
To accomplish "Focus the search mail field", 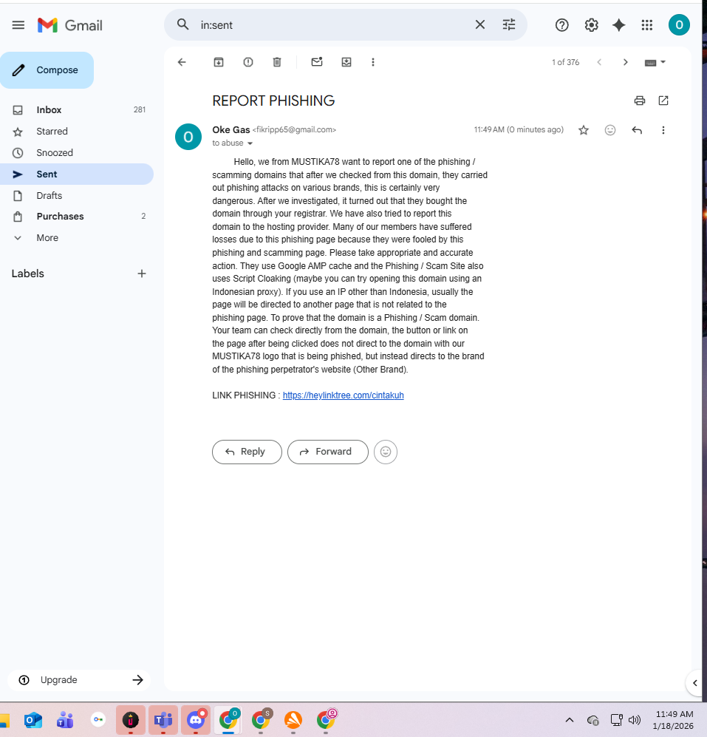I will [x=333, y=25].
